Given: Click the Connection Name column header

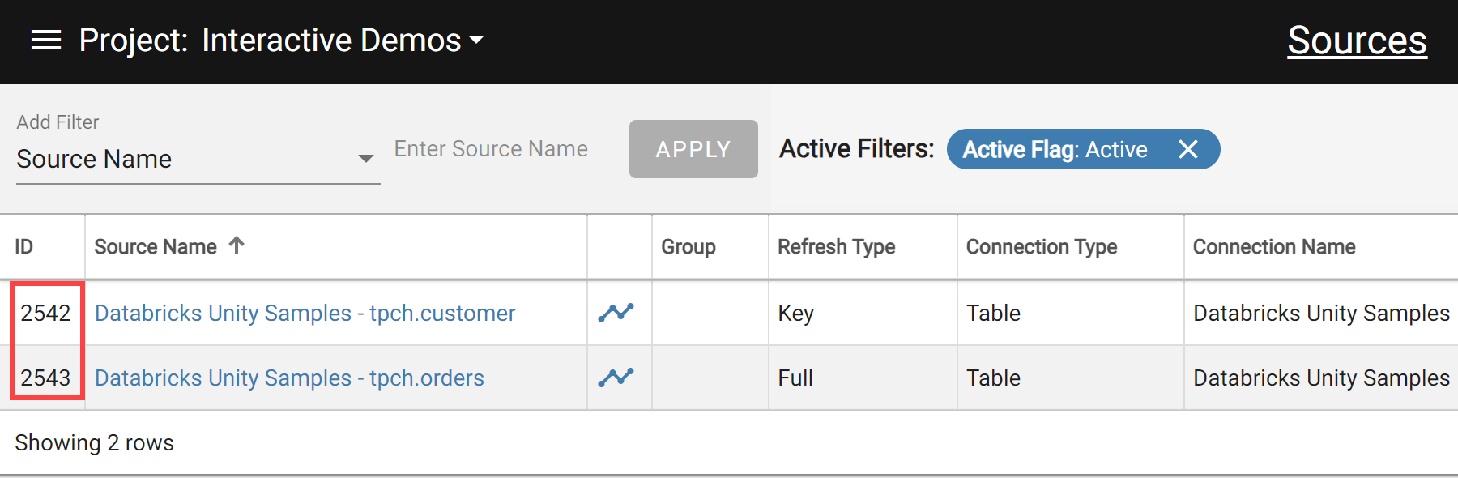Looking at the screenshot, I should pos(1274,246).
